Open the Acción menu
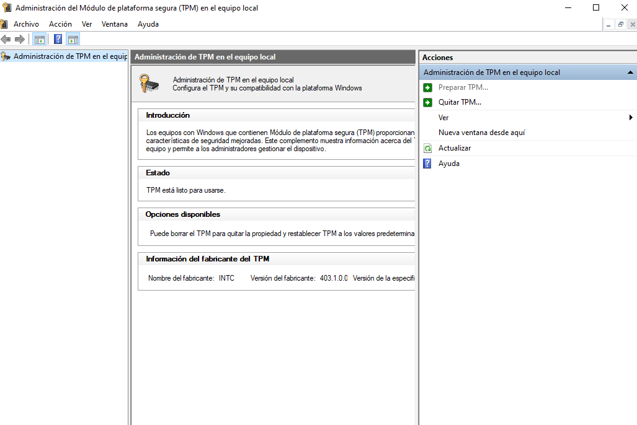The width and height of the screenshot is (637, 425). point(60,24)
